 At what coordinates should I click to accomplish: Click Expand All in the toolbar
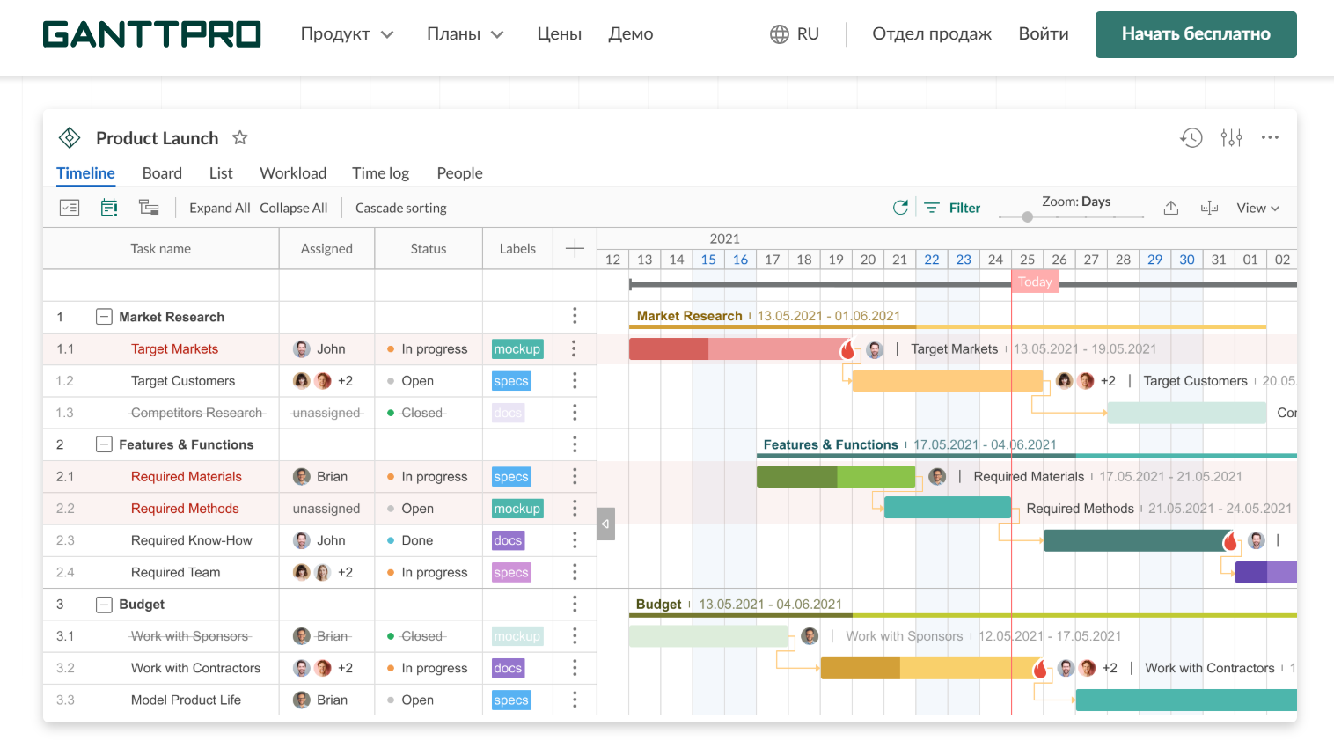pyautogui.click(x=219, y=208)
